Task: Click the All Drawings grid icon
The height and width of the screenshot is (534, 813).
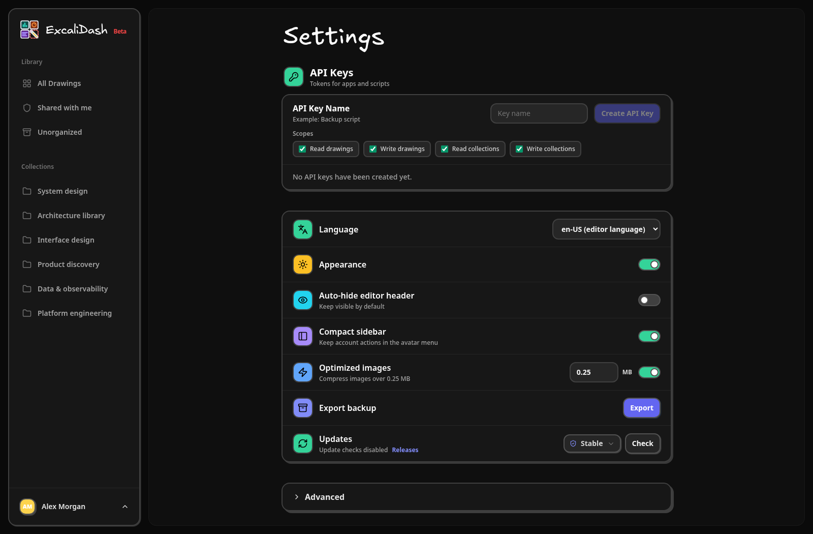Action: point(27,83)
